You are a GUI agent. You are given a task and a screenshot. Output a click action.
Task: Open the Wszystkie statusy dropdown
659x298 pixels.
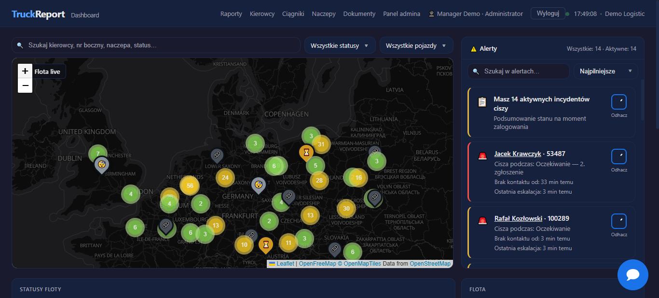pos(340,45)
